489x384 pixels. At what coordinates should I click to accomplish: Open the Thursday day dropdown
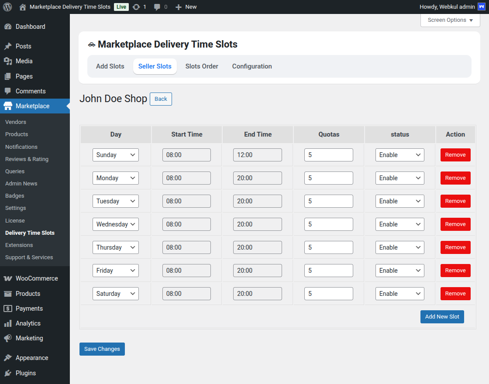pos(115,247)
